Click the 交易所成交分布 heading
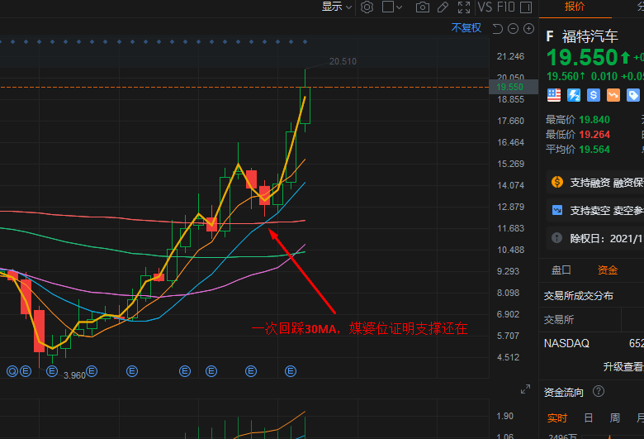This screenshot has height=439, width=644. pyautogui.click(x=578, y=296)
